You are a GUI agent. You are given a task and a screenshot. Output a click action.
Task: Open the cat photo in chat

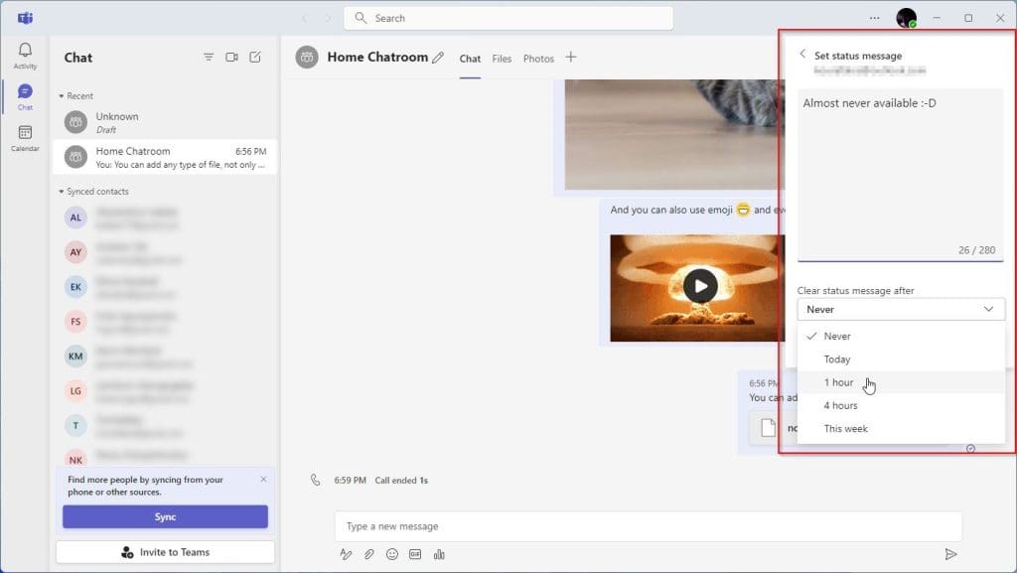[674, 134]
